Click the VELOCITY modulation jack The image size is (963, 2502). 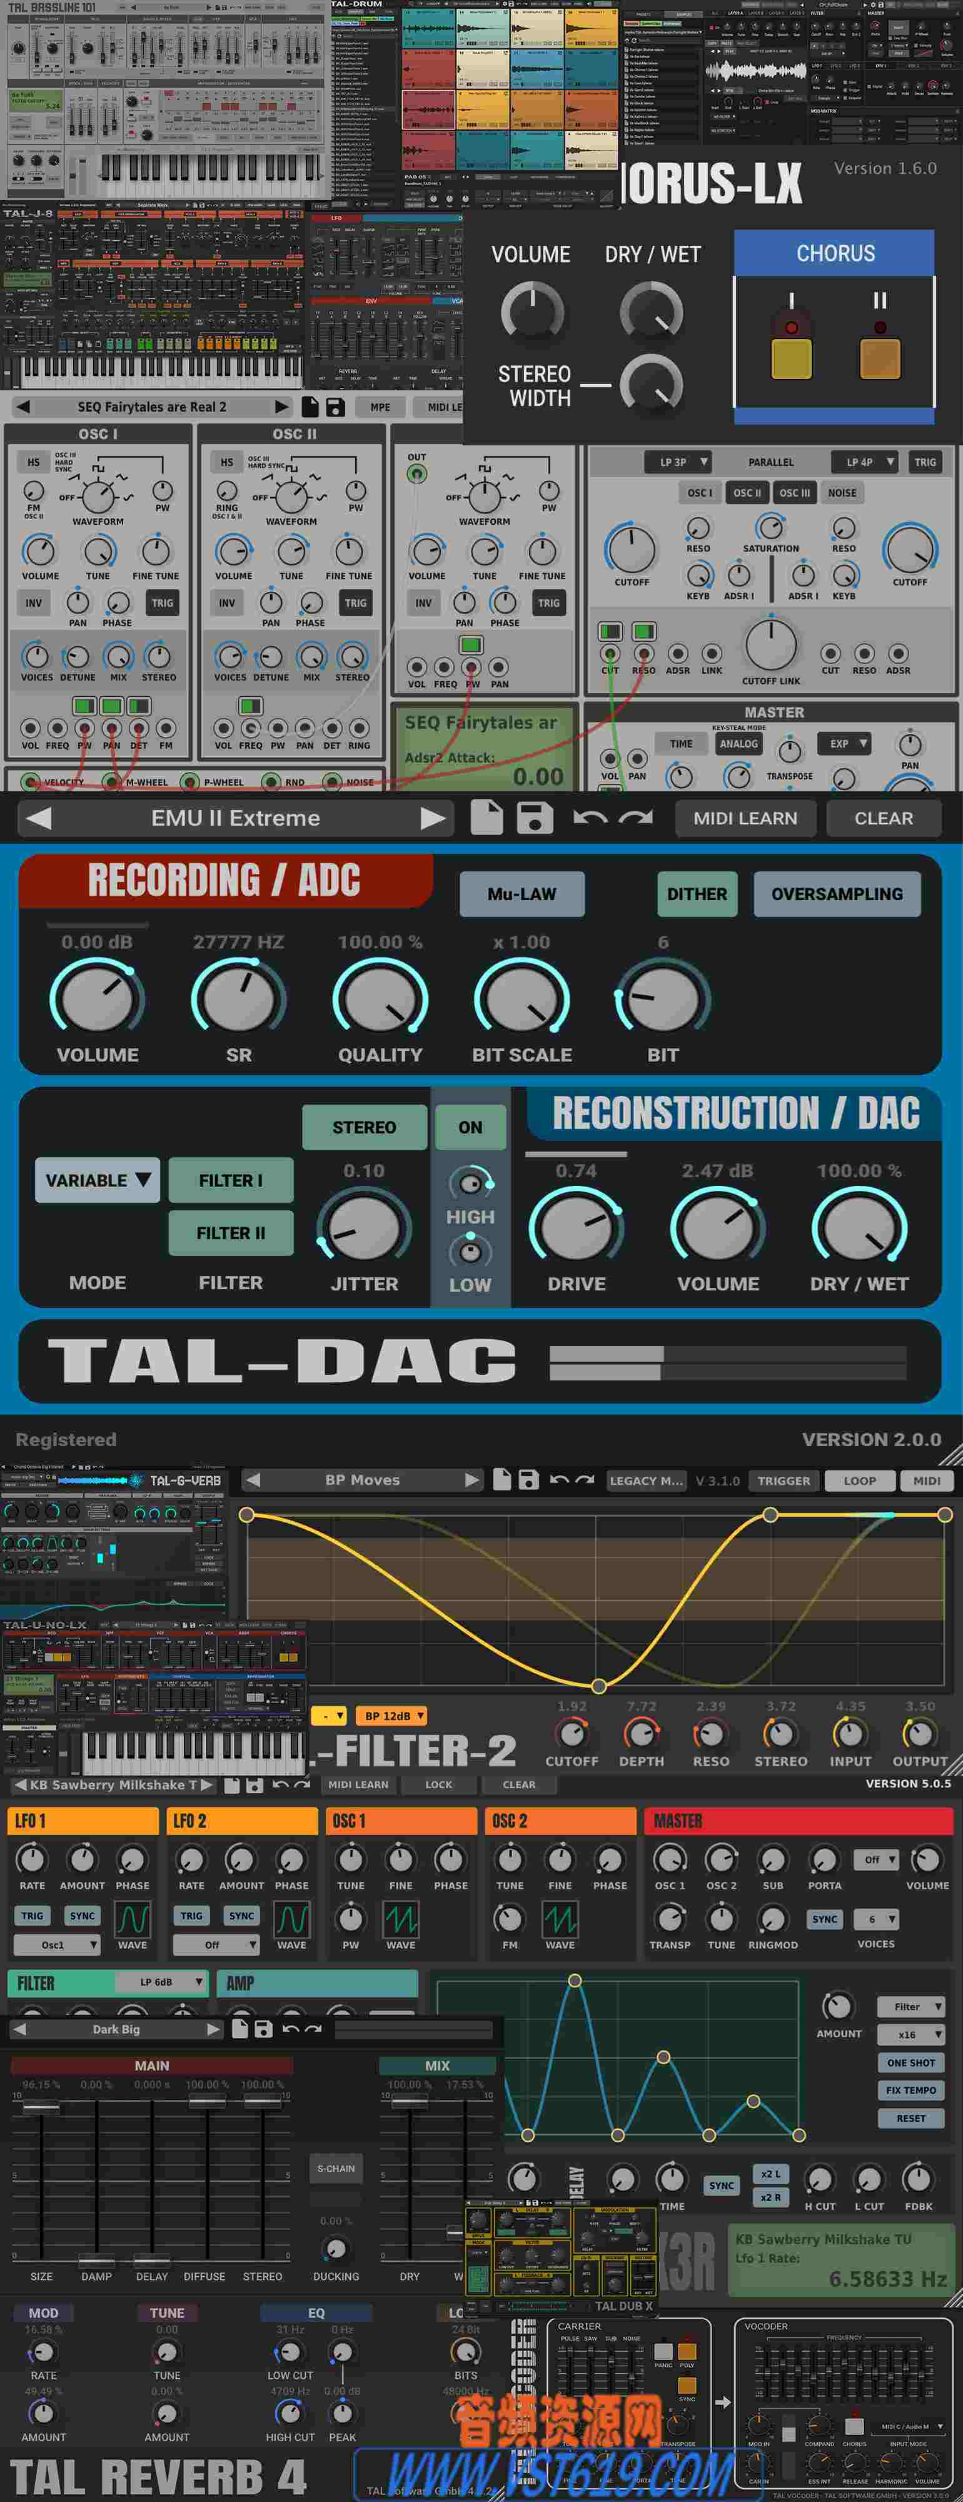pyautogui.click(x=30, y=782)
